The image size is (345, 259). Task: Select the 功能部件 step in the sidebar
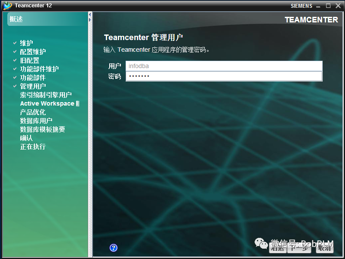click(x=33, y=78)
